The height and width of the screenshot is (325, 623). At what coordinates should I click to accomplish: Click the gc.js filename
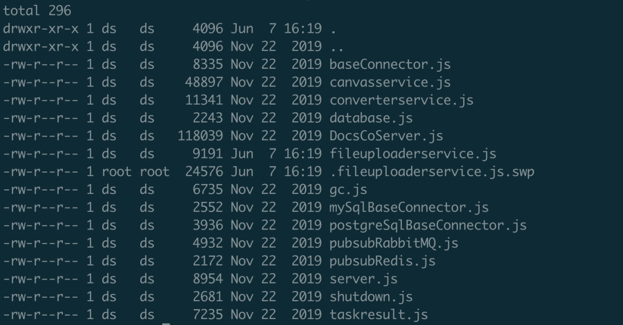(x=348, y=190)
